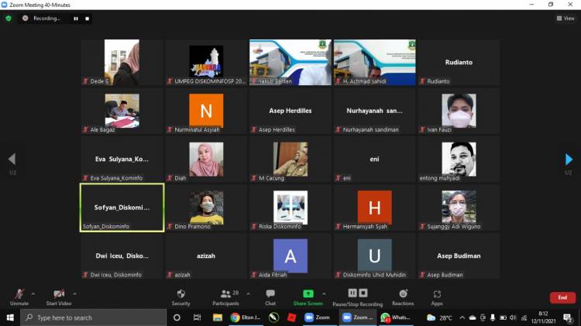
Task: Open the Participants panel
Action: [225, 294]
